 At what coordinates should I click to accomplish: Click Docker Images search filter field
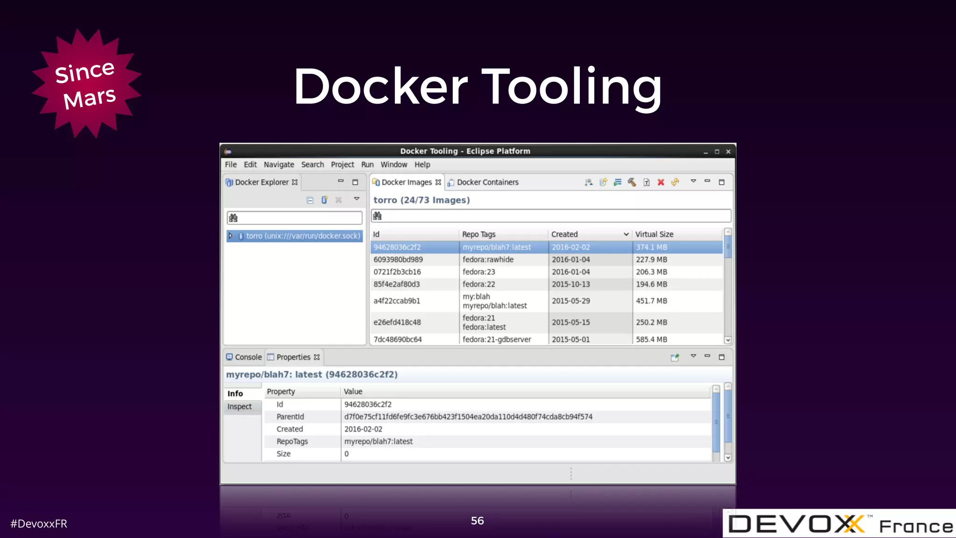click(551, 216)
